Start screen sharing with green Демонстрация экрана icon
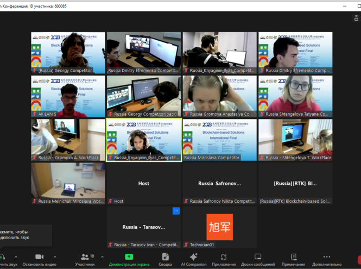Screen dimensions: 361x269 [x=129, y=257]
